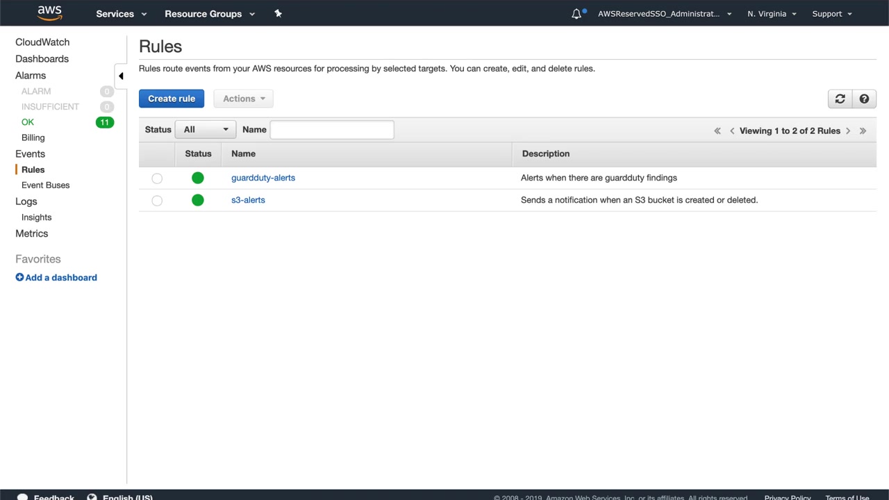Go to the last page of rules

pyautogui.click(x=863, y=131)
